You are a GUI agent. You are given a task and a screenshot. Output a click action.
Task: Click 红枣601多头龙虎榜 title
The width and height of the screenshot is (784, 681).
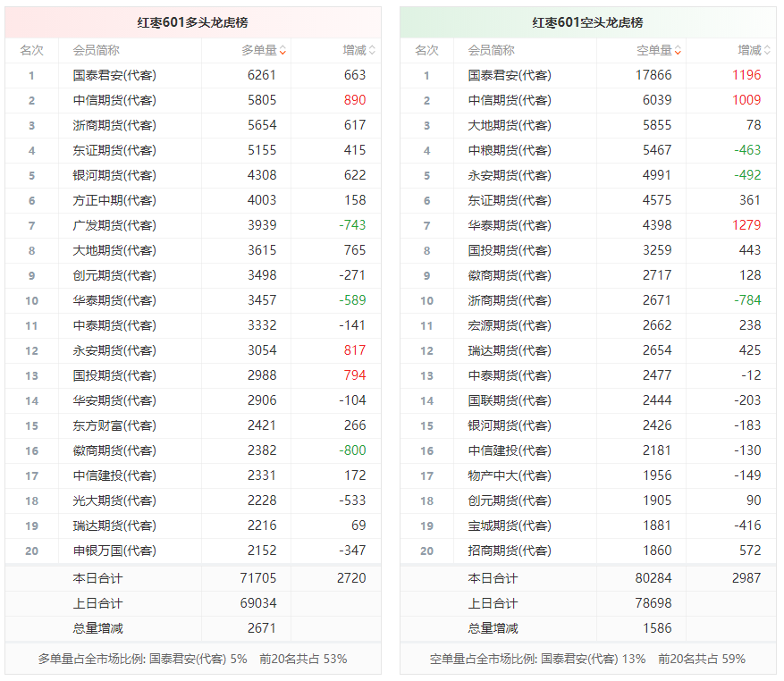click(x=192, y=22)
